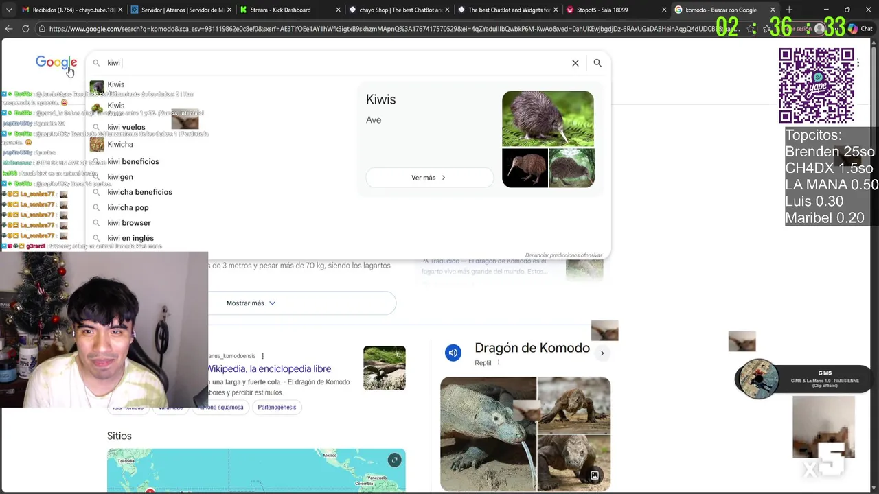This screenshot has width=879, height=494.
Task: Open the tab search dropdown arrow
Action: pyautogui.click(x=9, y=10)
